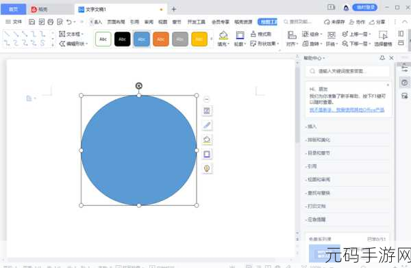Click the command search field in ribbon

298,22
